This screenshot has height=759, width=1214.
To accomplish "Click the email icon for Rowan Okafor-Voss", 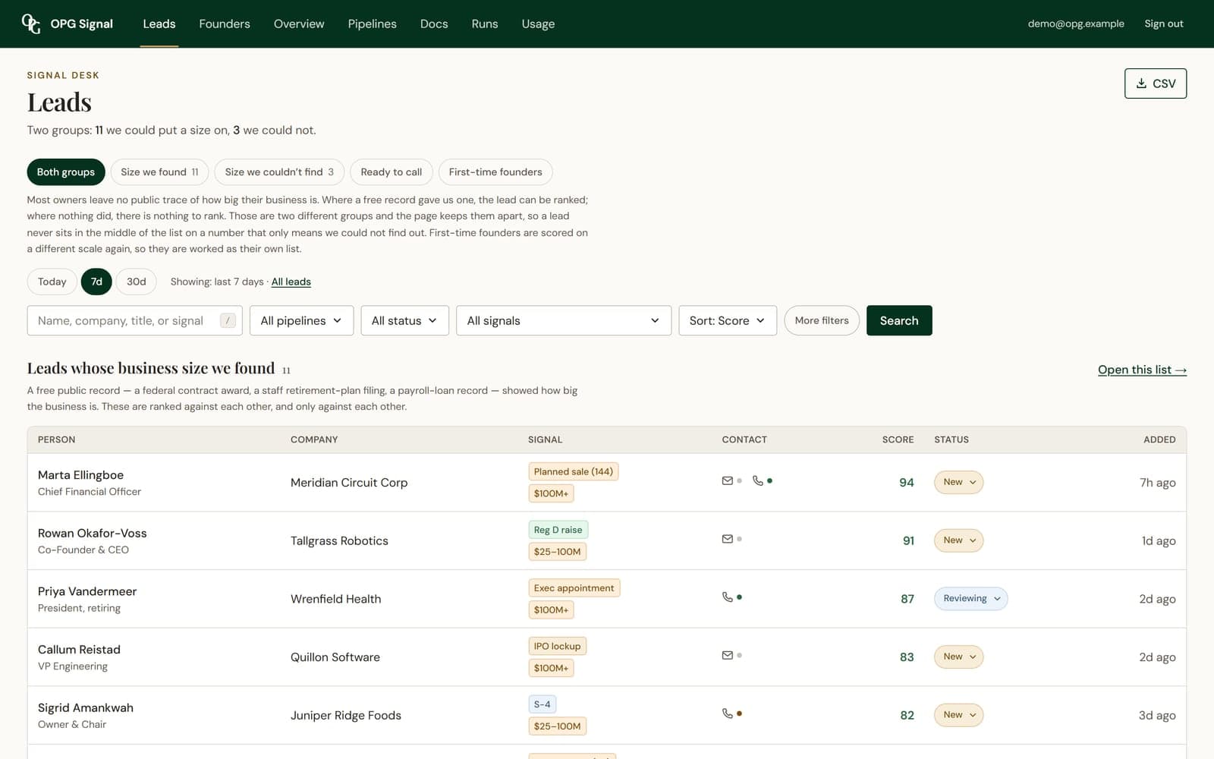I will 728,539.
